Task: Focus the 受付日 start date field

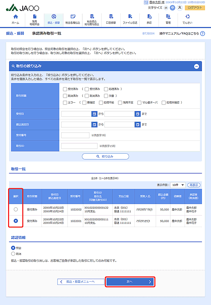Action: point(76,114)
